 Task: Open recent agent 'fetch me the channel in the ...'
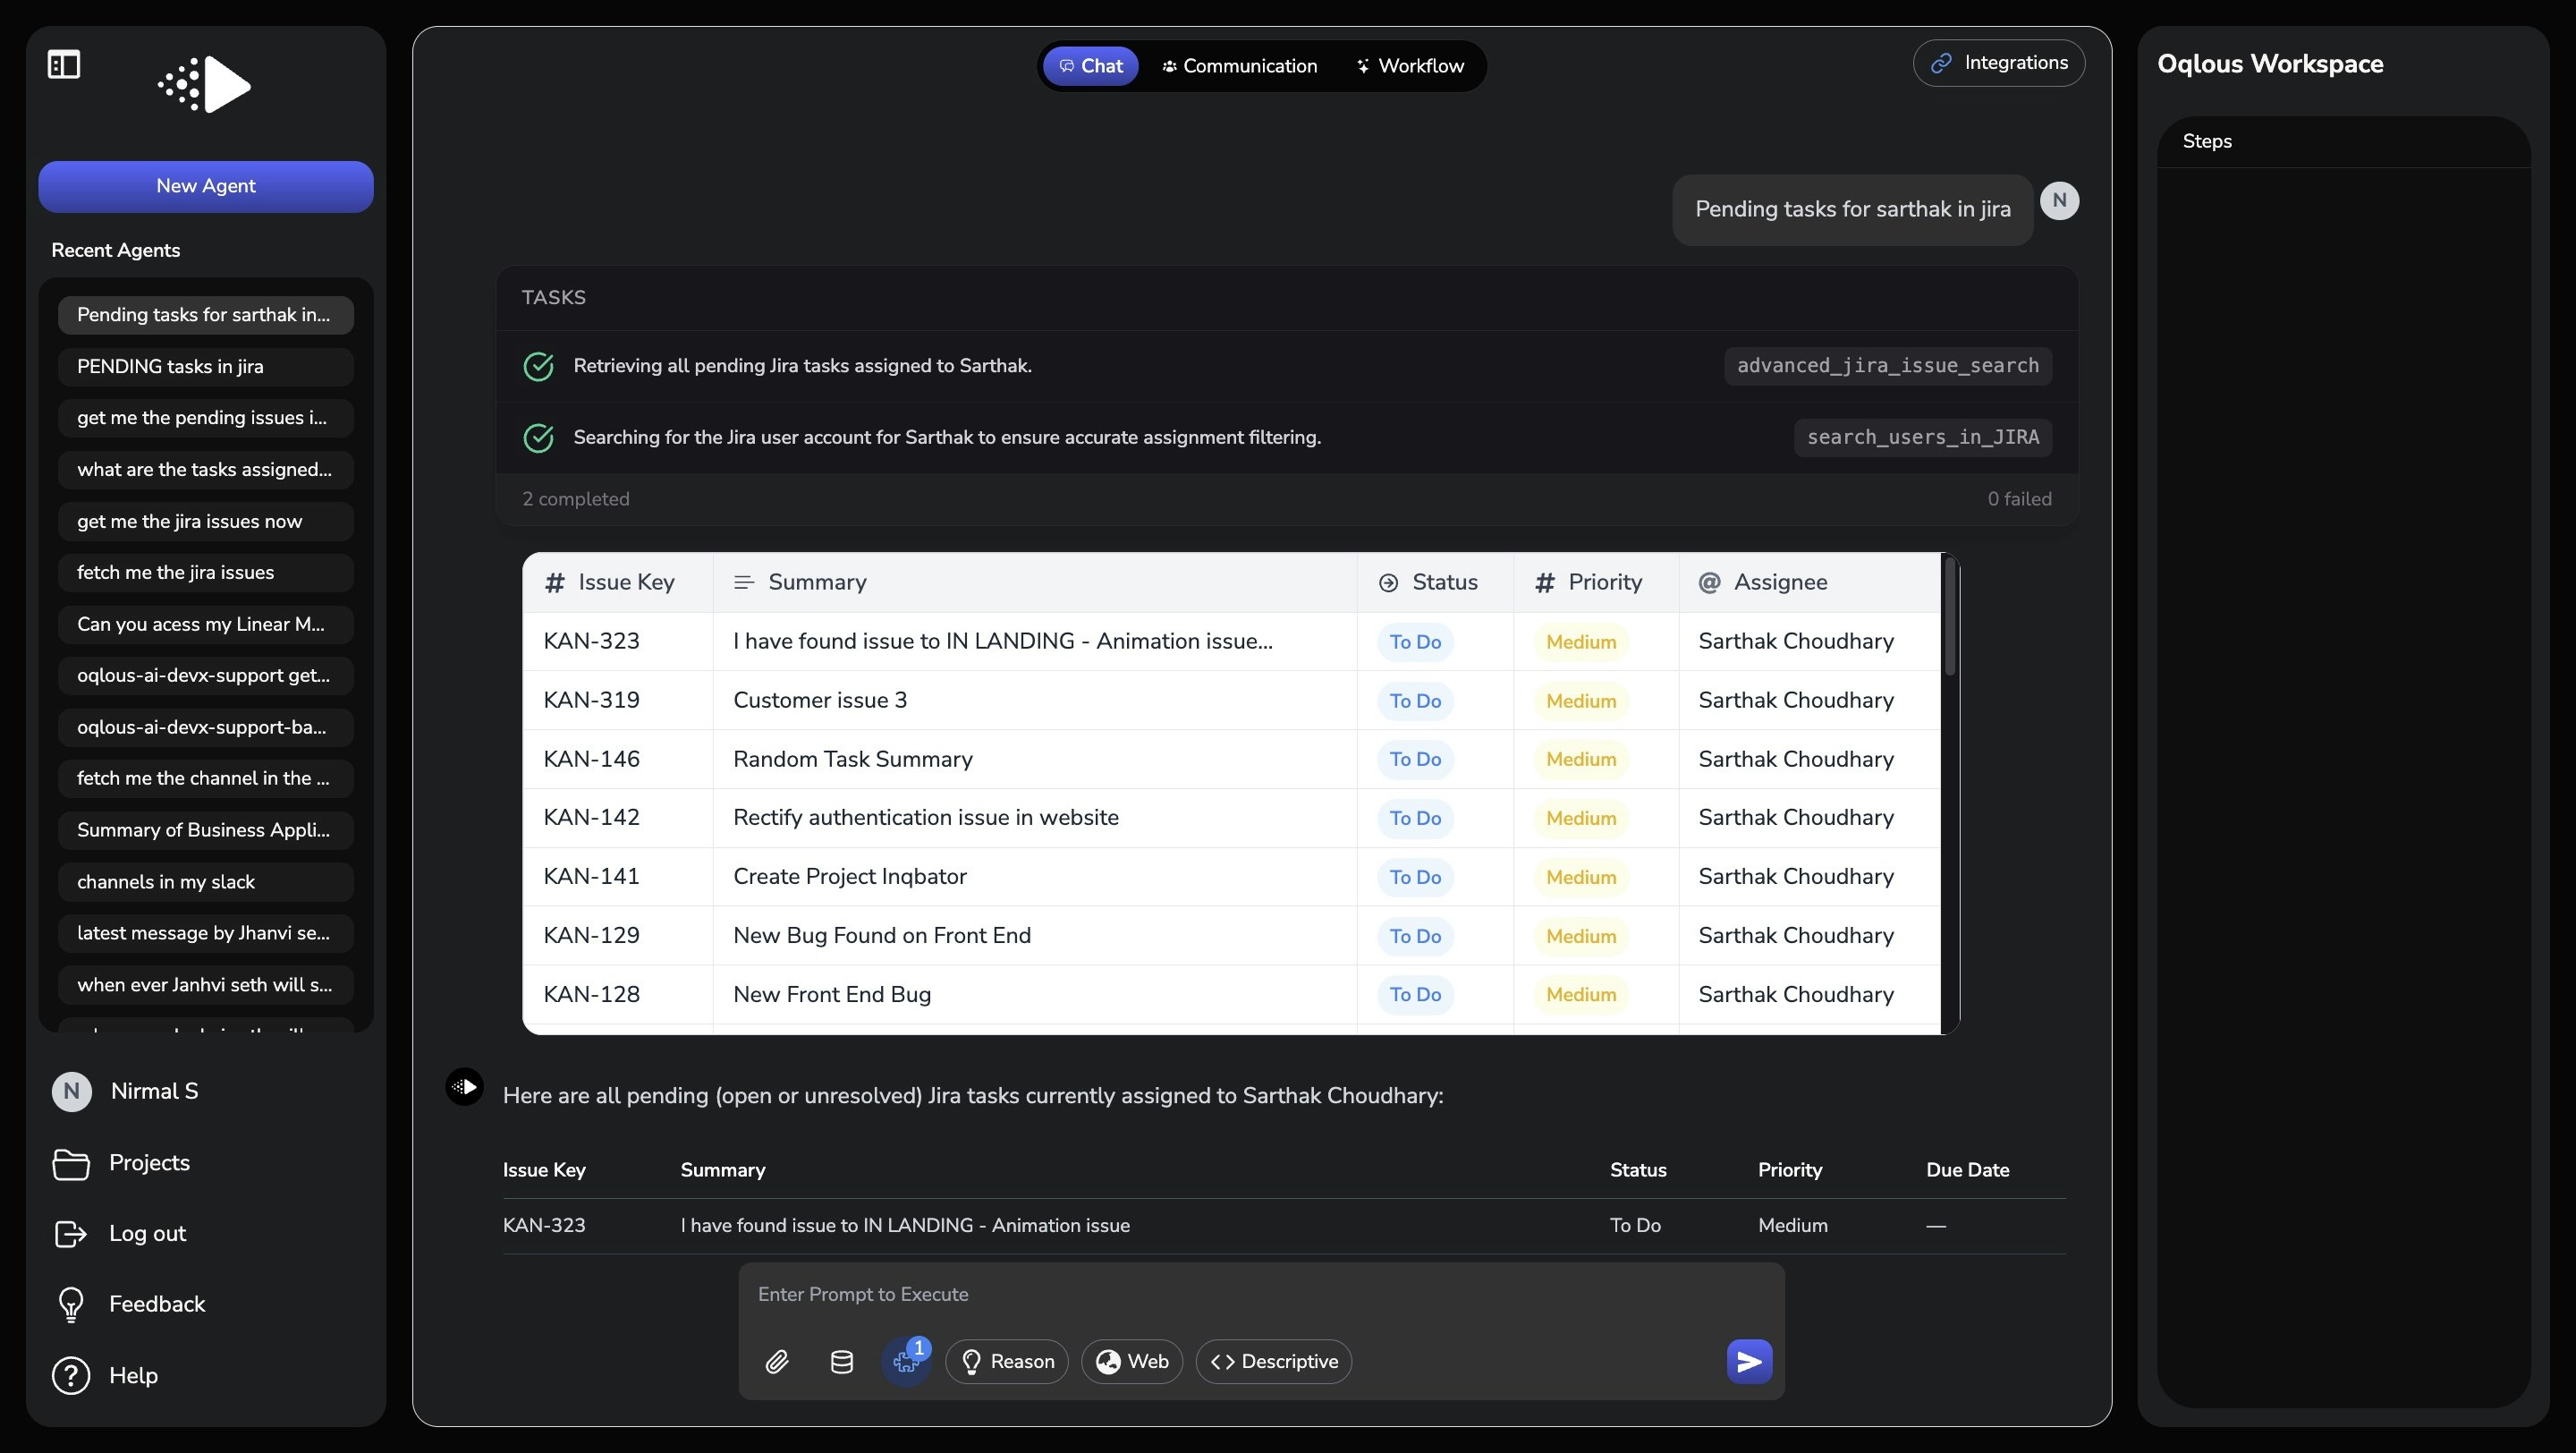pos(206,779)
